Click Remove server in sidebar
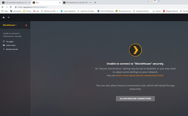This screenshot has width=188, height=116. click(x=12, y=49)
